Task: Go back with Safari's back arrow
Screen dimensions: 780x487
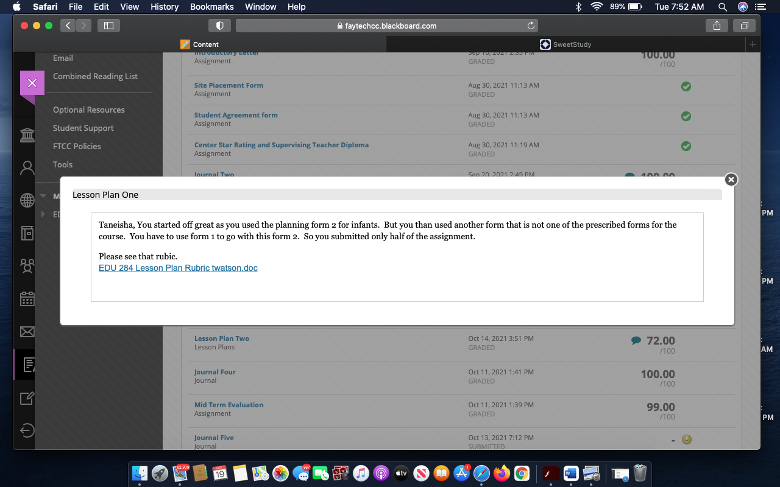Action: tap(68, 26)
